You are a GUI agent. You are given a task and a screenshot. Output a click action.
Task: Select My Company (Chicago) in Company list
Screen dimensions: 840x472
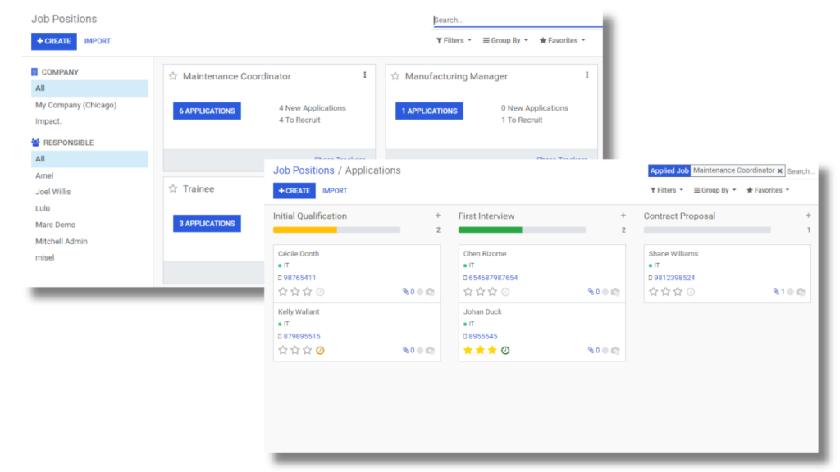(75, 105)
